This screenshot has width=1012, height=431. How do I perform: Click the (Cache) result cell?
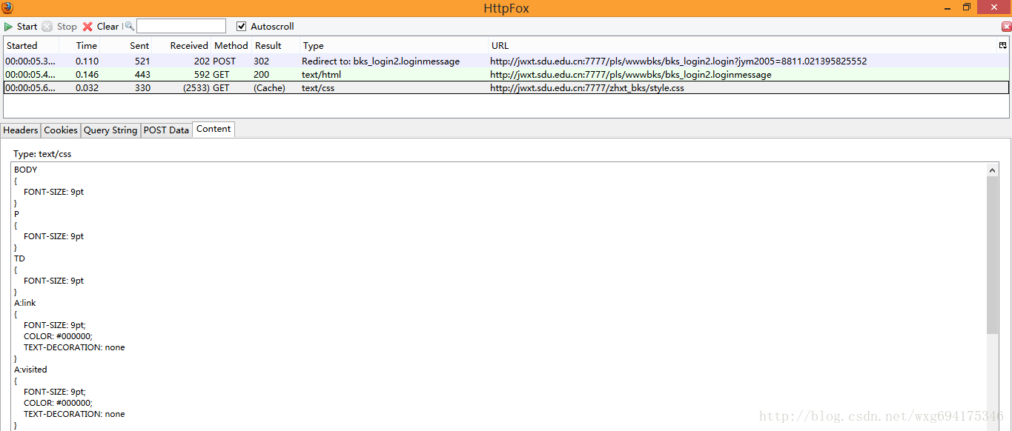point(269,88)
